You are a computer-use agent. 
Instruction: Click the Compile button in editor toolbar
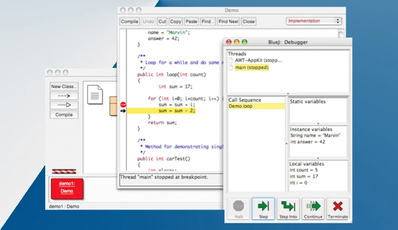click(x=129, y=21)
